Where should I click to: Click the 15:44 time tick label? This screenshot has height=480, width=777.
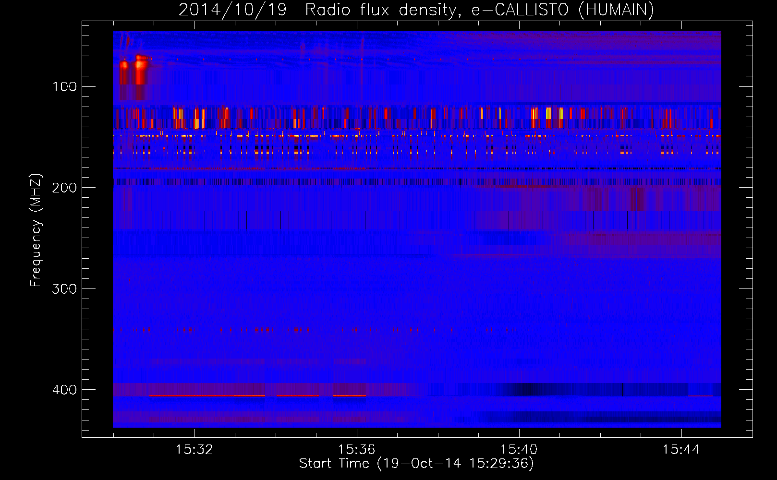pos(681,450)
